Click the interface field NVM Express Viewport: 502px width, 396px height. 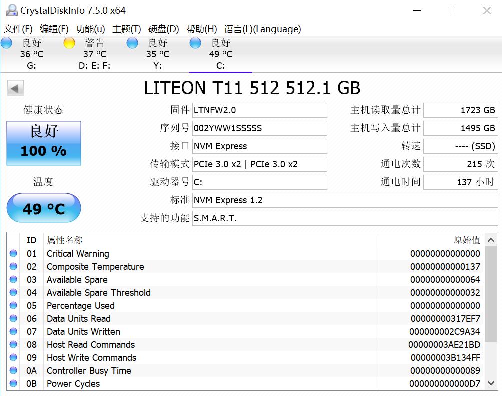[260, 146]
